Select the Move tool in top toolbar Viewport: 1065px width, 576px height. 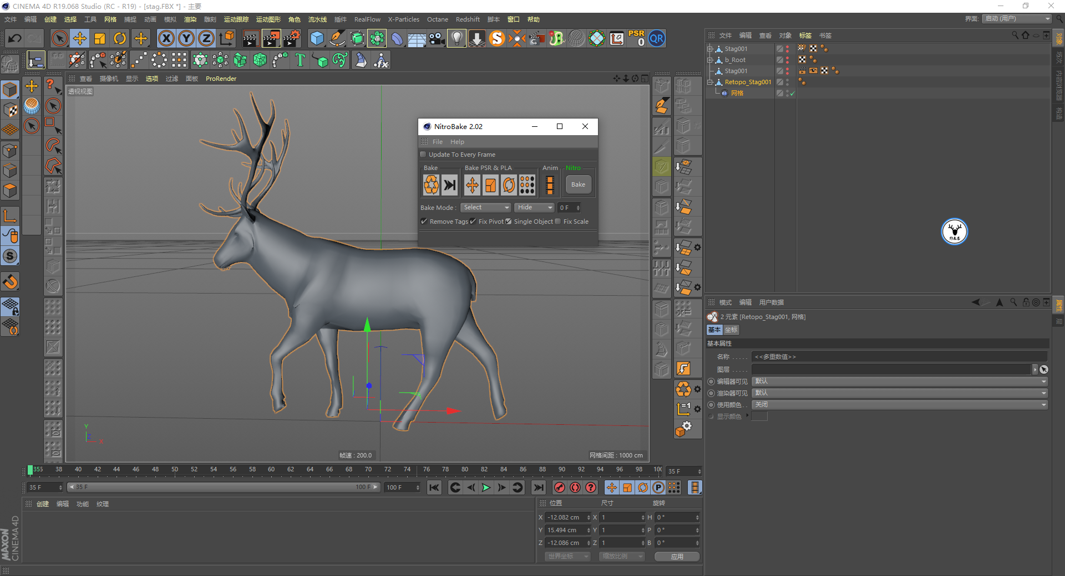[x=80, y=38]
